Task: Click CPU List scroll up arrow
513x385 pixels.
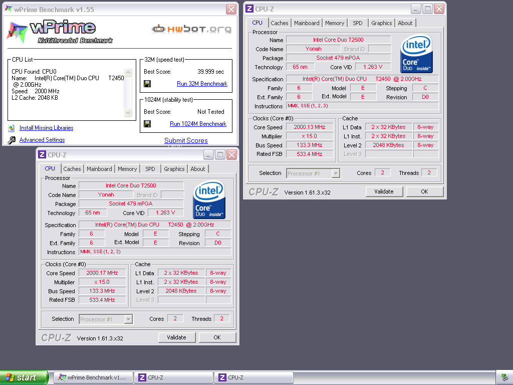Action: pos(128,72)
